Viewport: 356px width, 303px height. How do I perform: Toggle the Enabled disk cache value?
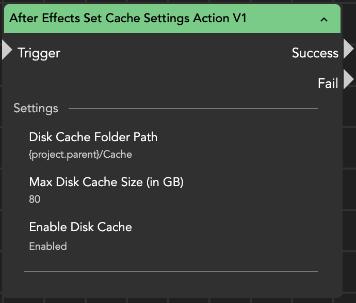(x=48, y=246)
